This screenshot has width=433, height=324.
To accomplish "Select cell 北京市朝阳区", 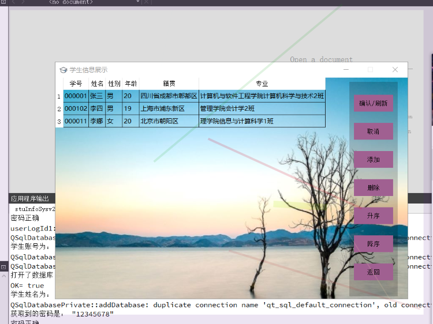I will (x=169, y=121).
